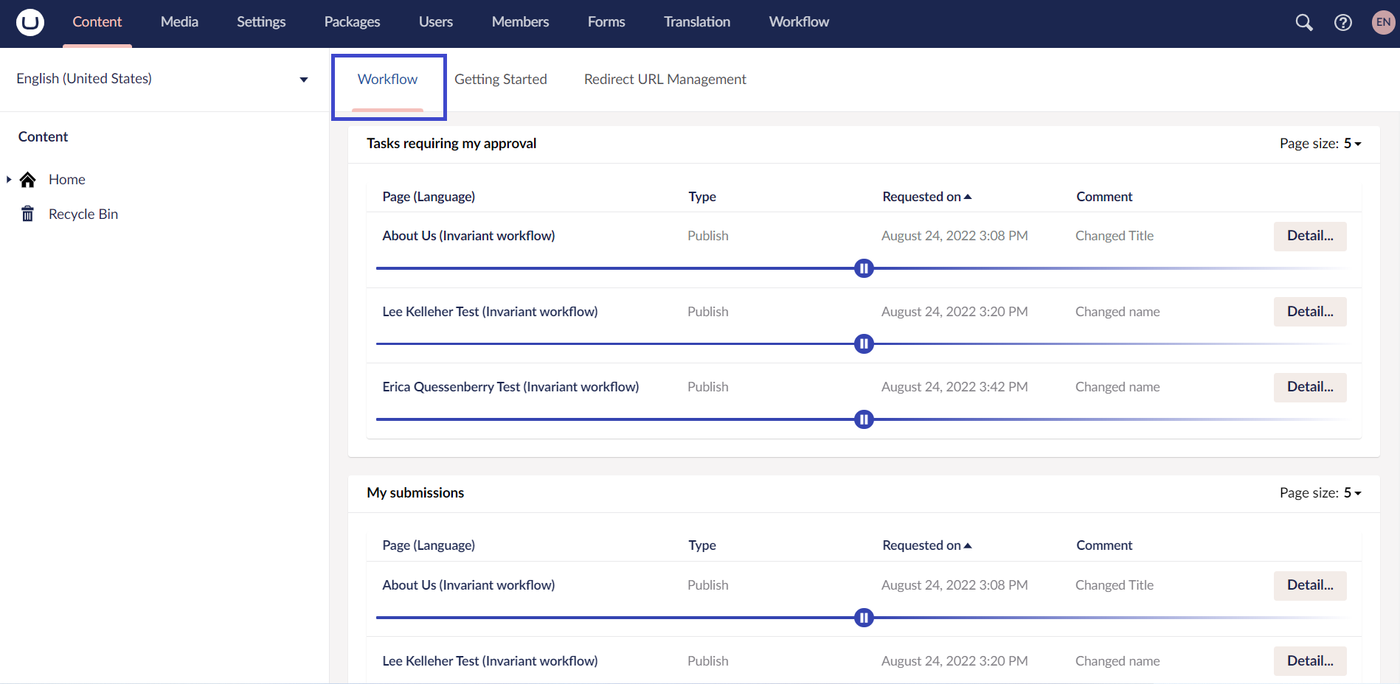Open Lee Kelleher Test page in approvals

coord(490,312)
